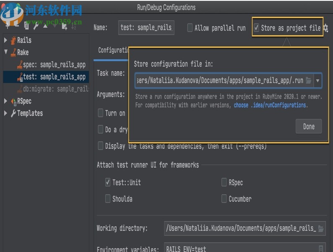
Task: Click the folder icon in the Working directory field
Action: [321, 229]
